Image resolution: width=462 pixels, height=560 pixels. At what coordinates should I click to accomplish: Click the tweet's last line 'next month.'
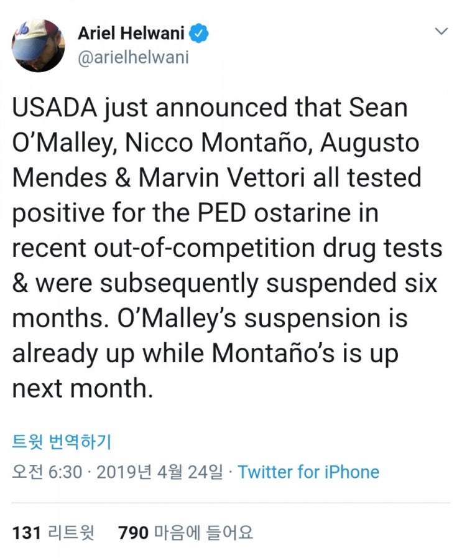[83, 388]
